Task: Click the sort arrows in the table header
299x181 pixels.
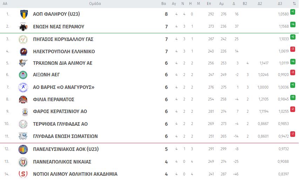Action: (x=294, y=4)
